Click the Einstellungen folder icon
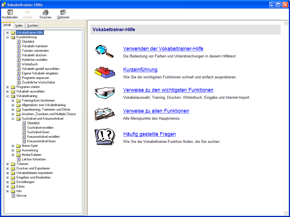Viewport: 290px width, 217px height. coord(13,182)
